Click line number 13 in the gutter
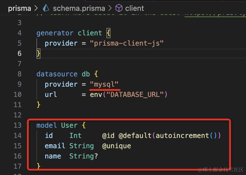The image size is (246, 175). (18, 125)
